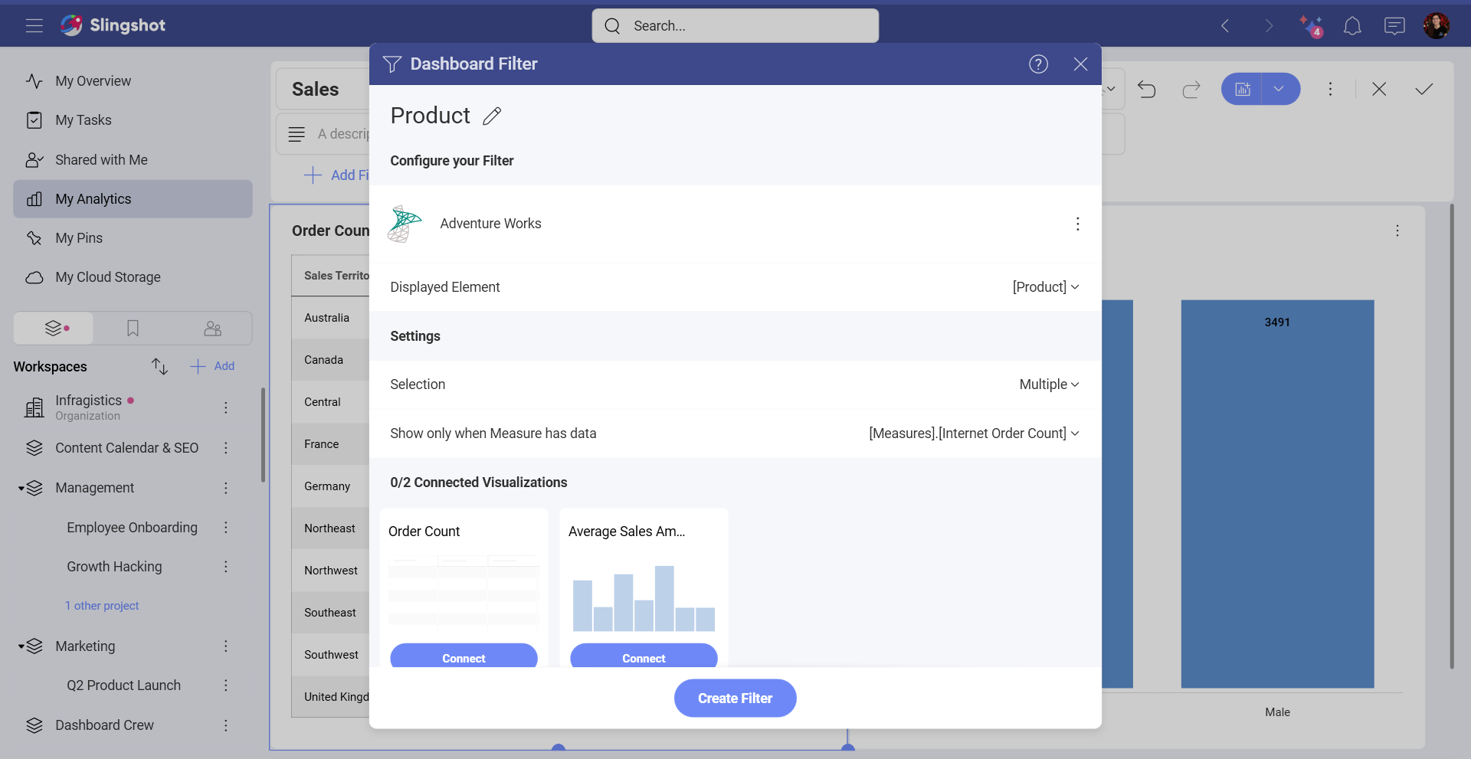Screen dimensions: 1471x759
Task: Open options menu for Content Calendar & SEO
Action: point(226,448)
